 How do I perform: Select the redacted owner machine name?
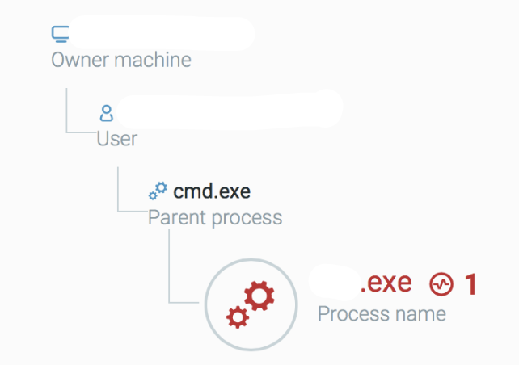pos(162,33)
